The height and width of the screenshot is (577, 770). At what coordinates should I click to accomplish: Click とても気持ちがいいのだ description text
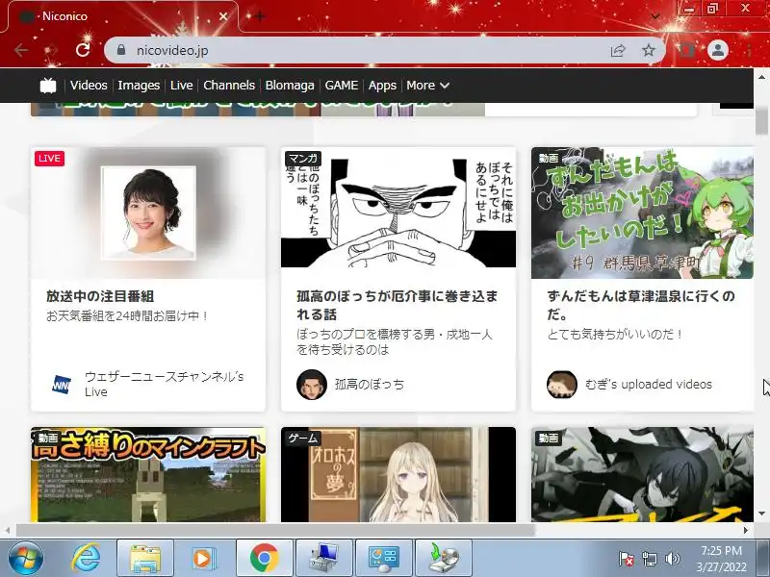pyautogui.click(x=616, y=335)
